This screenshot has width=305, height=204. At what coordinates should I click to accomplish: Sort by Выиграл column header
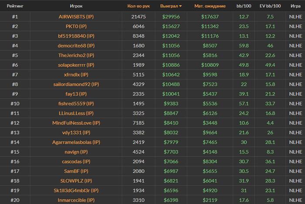[169, 6]
